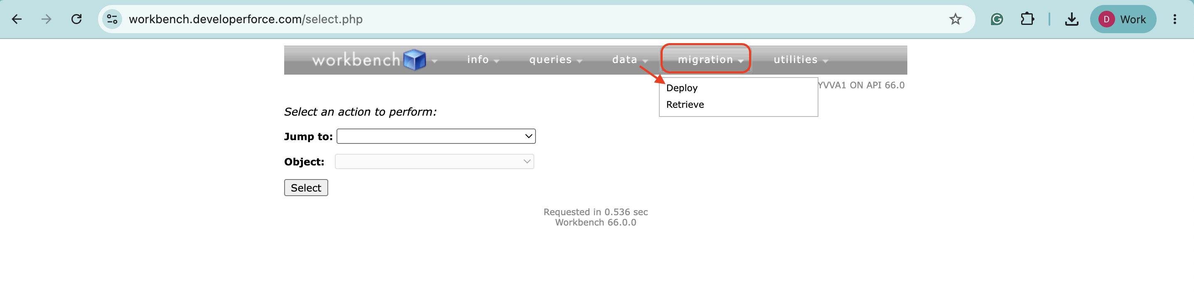Open the data menu

click(629, 60)
